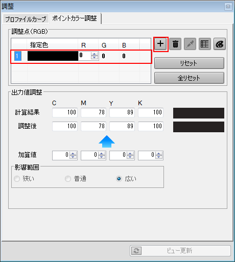Select 普通 radio button
Screen dimensions: 235x262
[x=68, y=179]
